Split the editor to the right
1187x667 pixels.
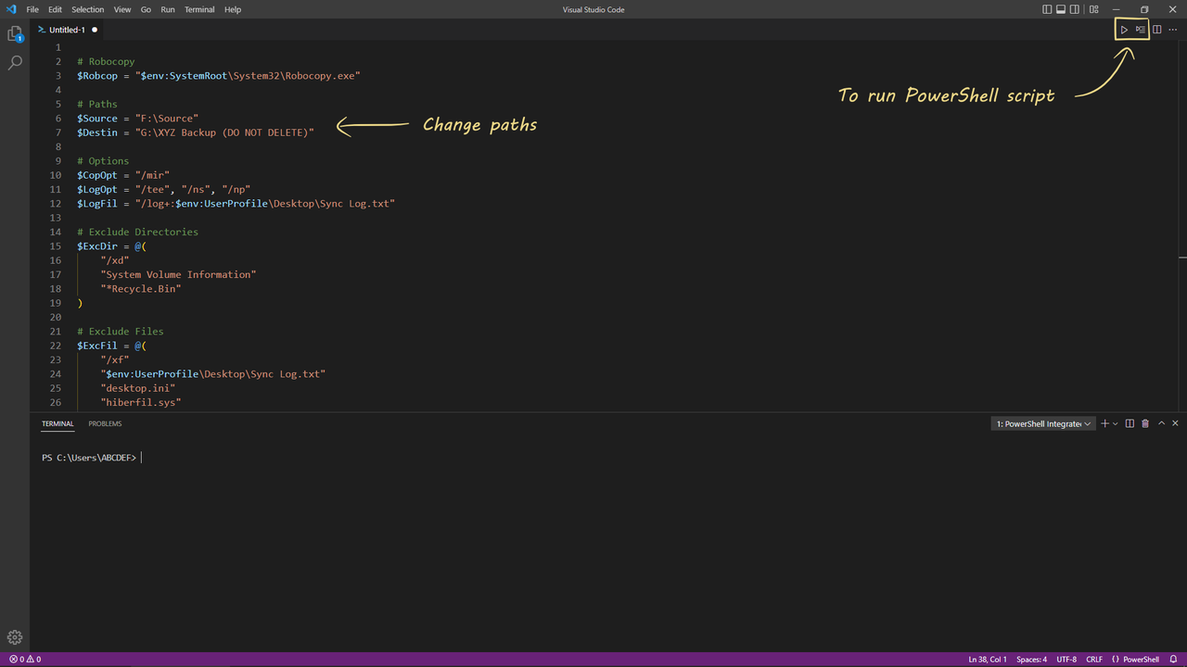pos(1156,30)
